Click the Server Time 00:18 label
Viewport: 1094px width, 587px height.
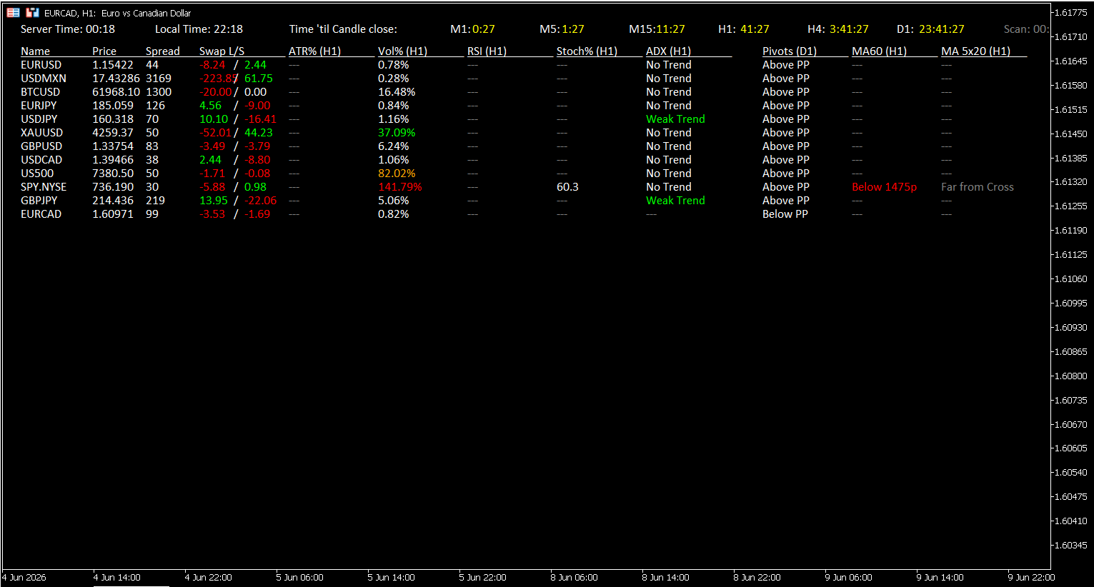click(x=68, y=29)
